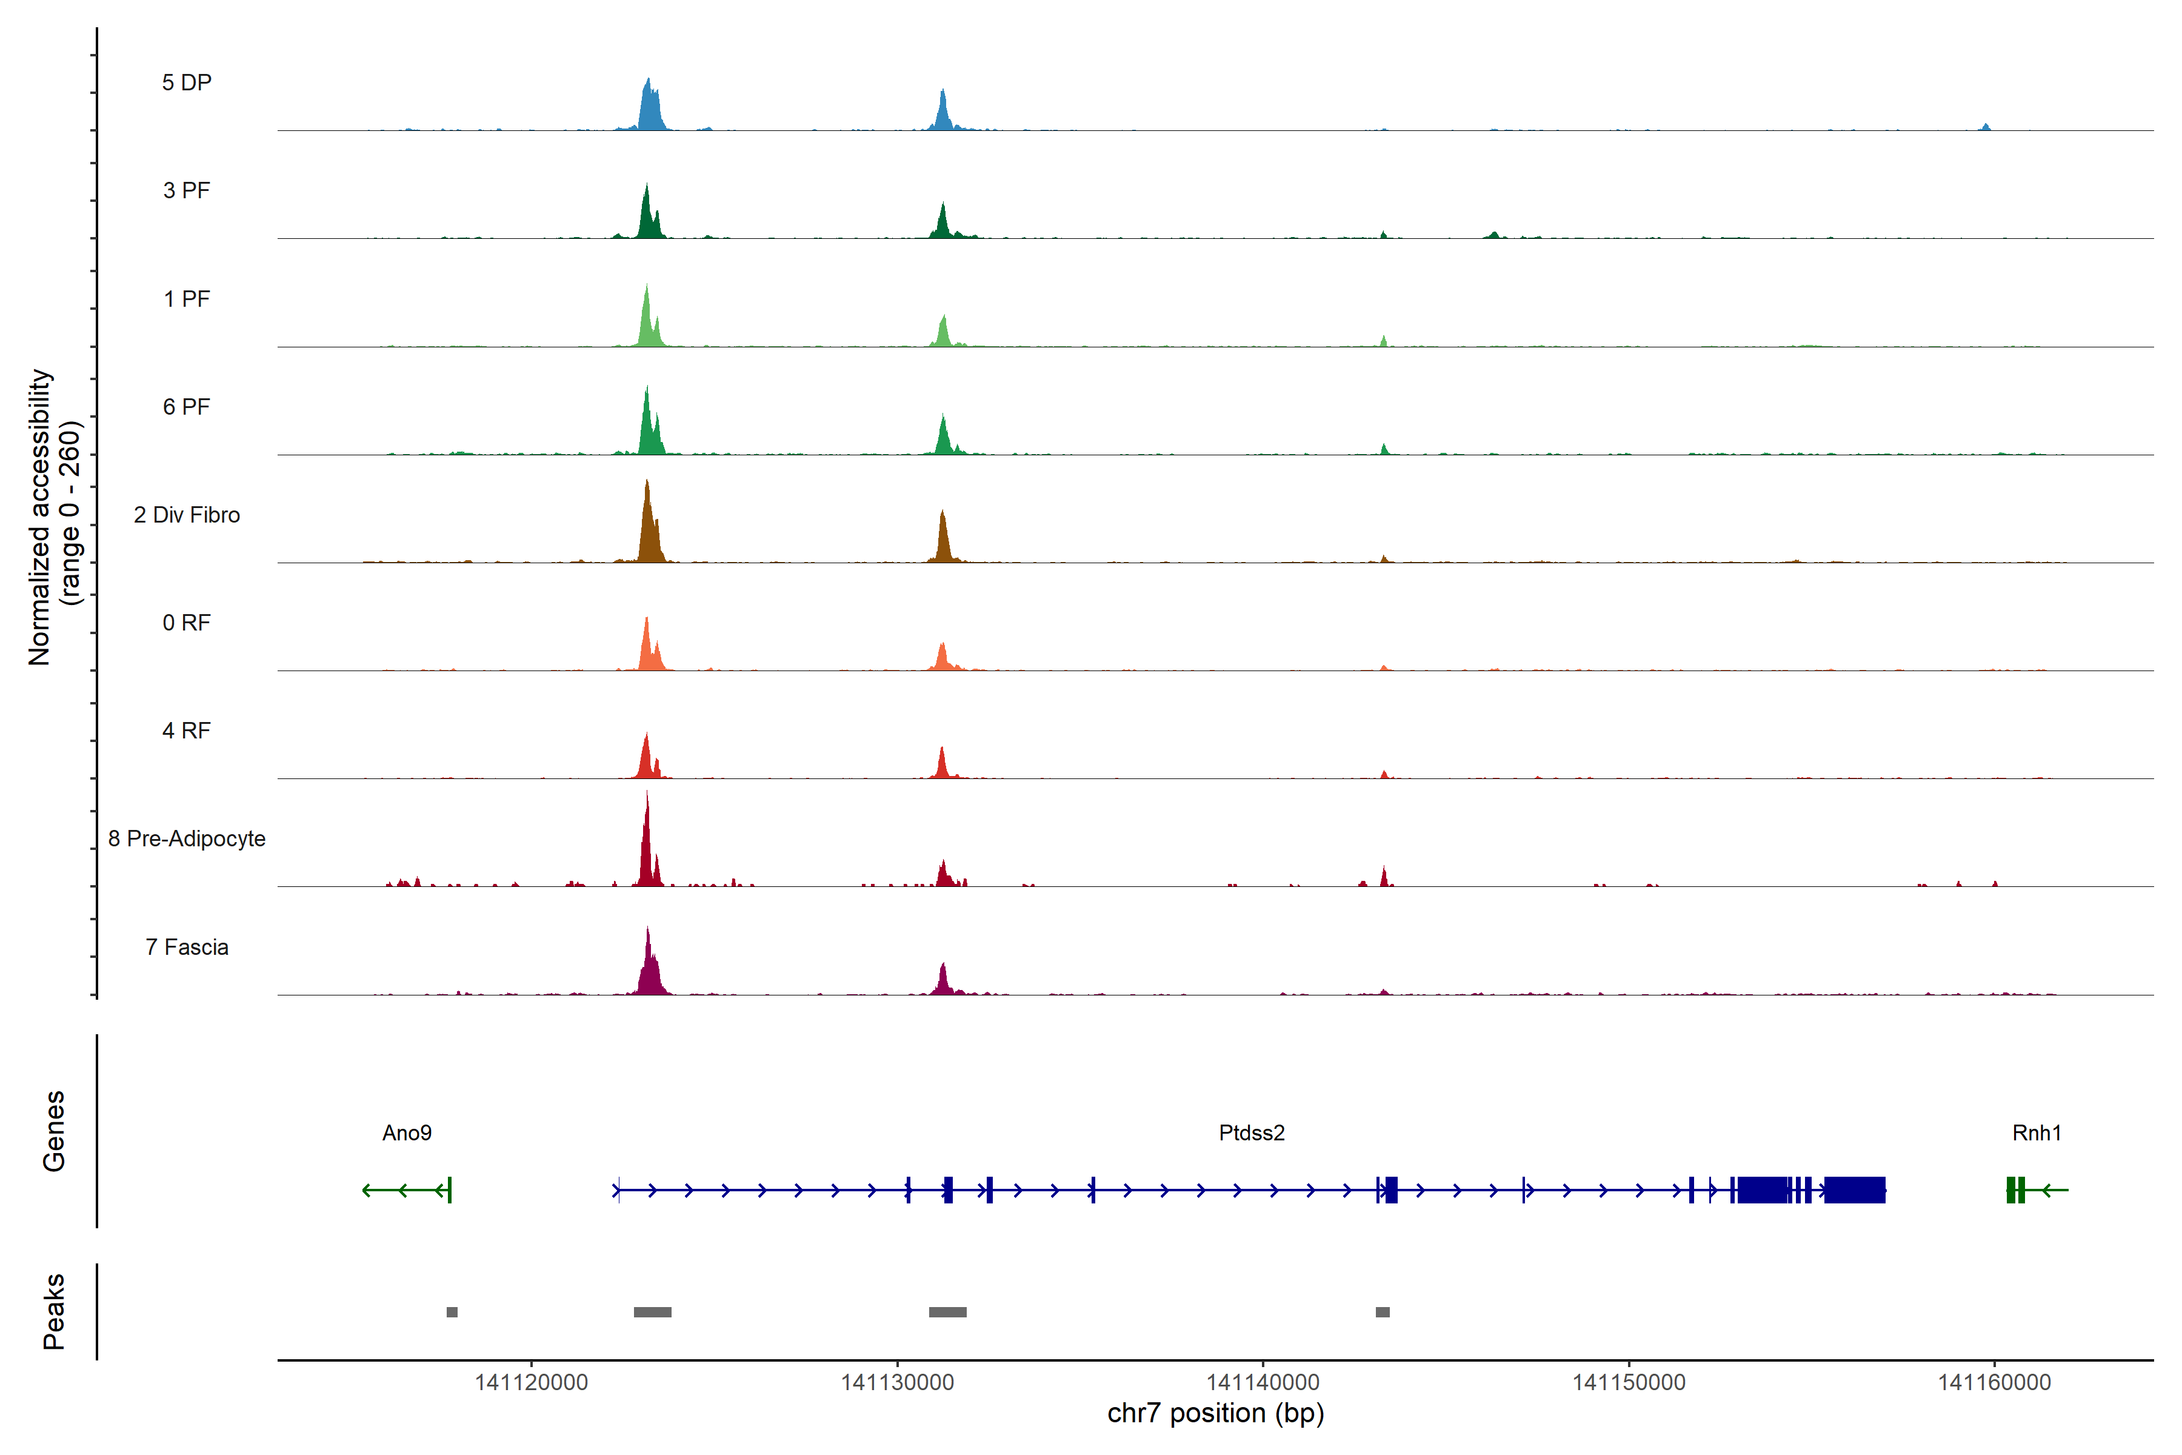
Task: Click the 3 PF track label
Action: pyautogui.click(x=187, y=190)
